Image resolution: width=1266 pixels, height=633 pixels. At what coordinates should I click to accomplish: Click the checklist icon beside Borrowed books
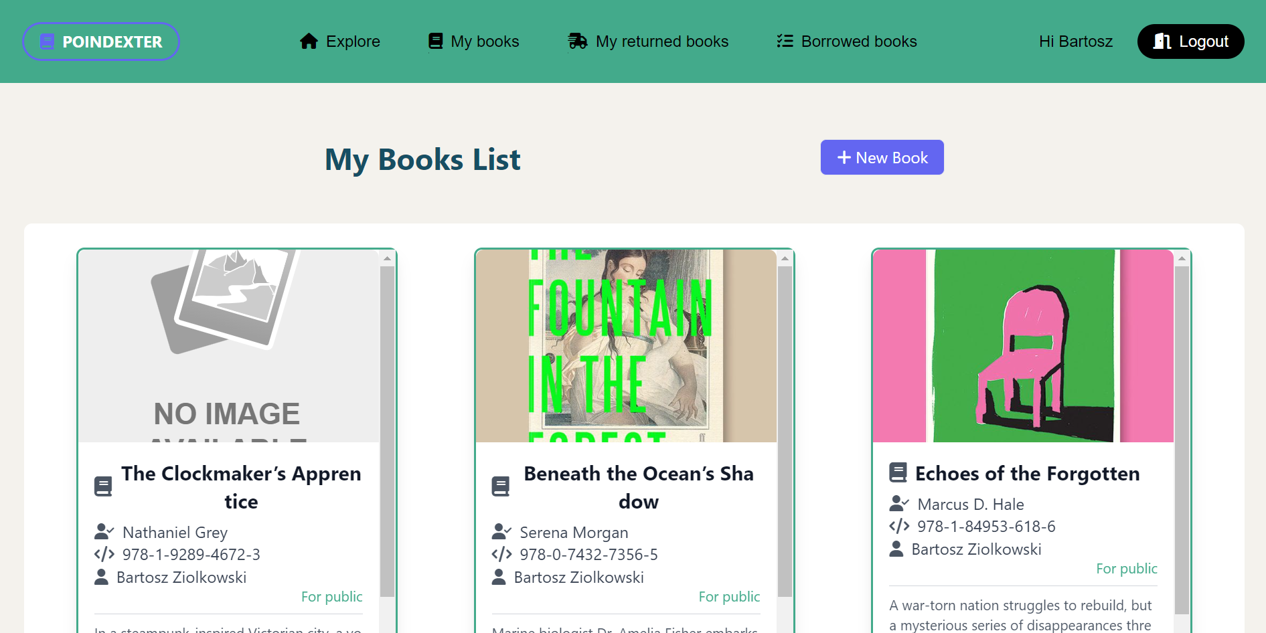click(785, 41)
